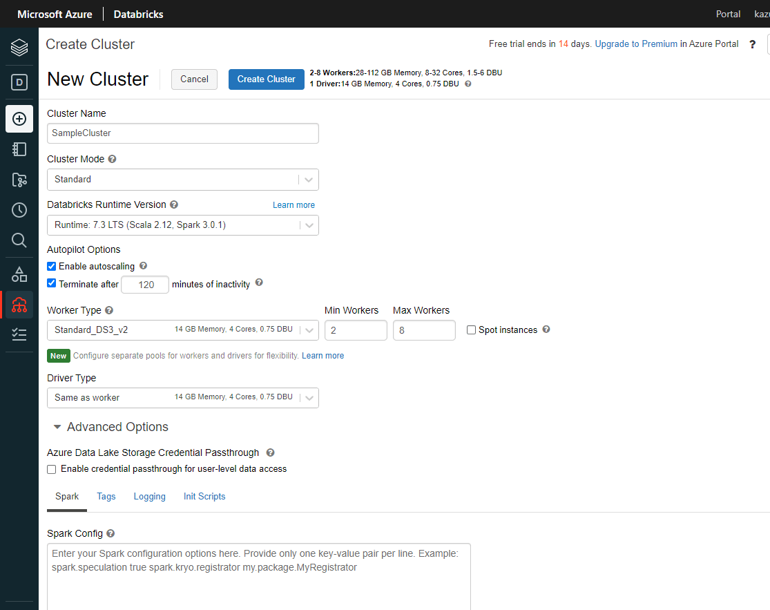
Task: Open the Clusters icon in sidebar
Action: point(19,305)
